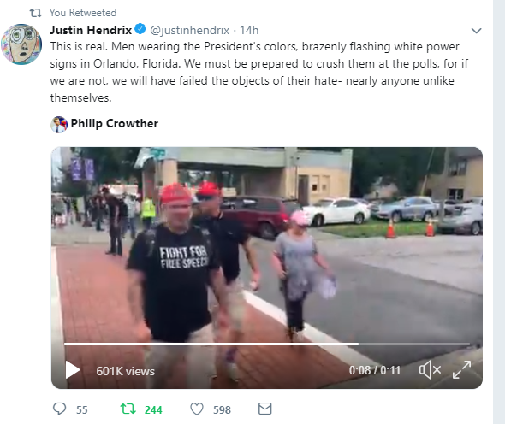The height and width of the screenshot is (424, 505).
Task: Like the tweet with heart icon
Action: click(x=197, y=409)
